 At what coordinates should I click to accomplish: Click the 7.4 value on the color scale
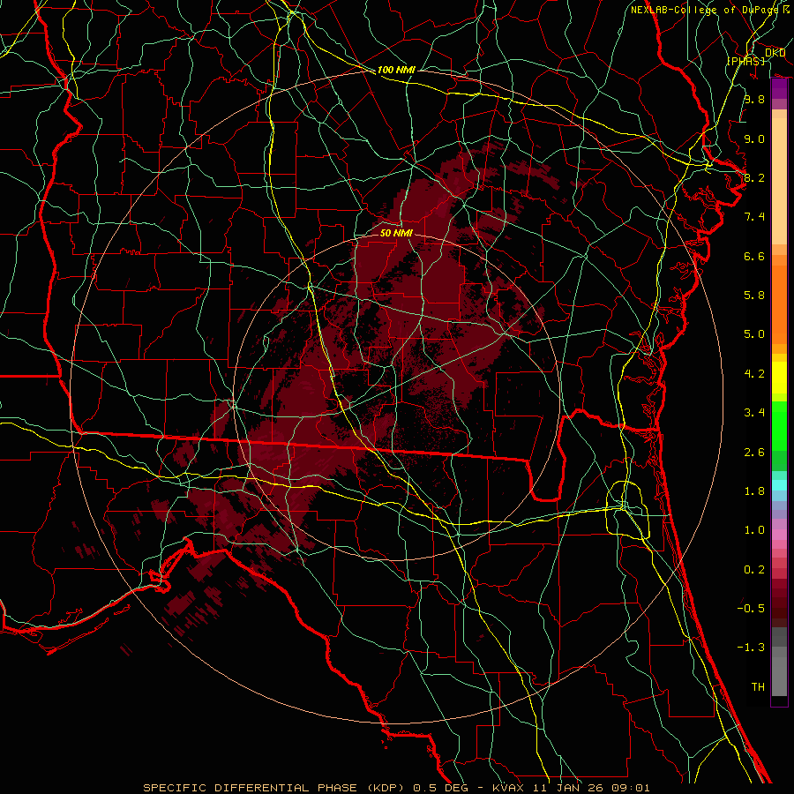[x=754, y=217]
